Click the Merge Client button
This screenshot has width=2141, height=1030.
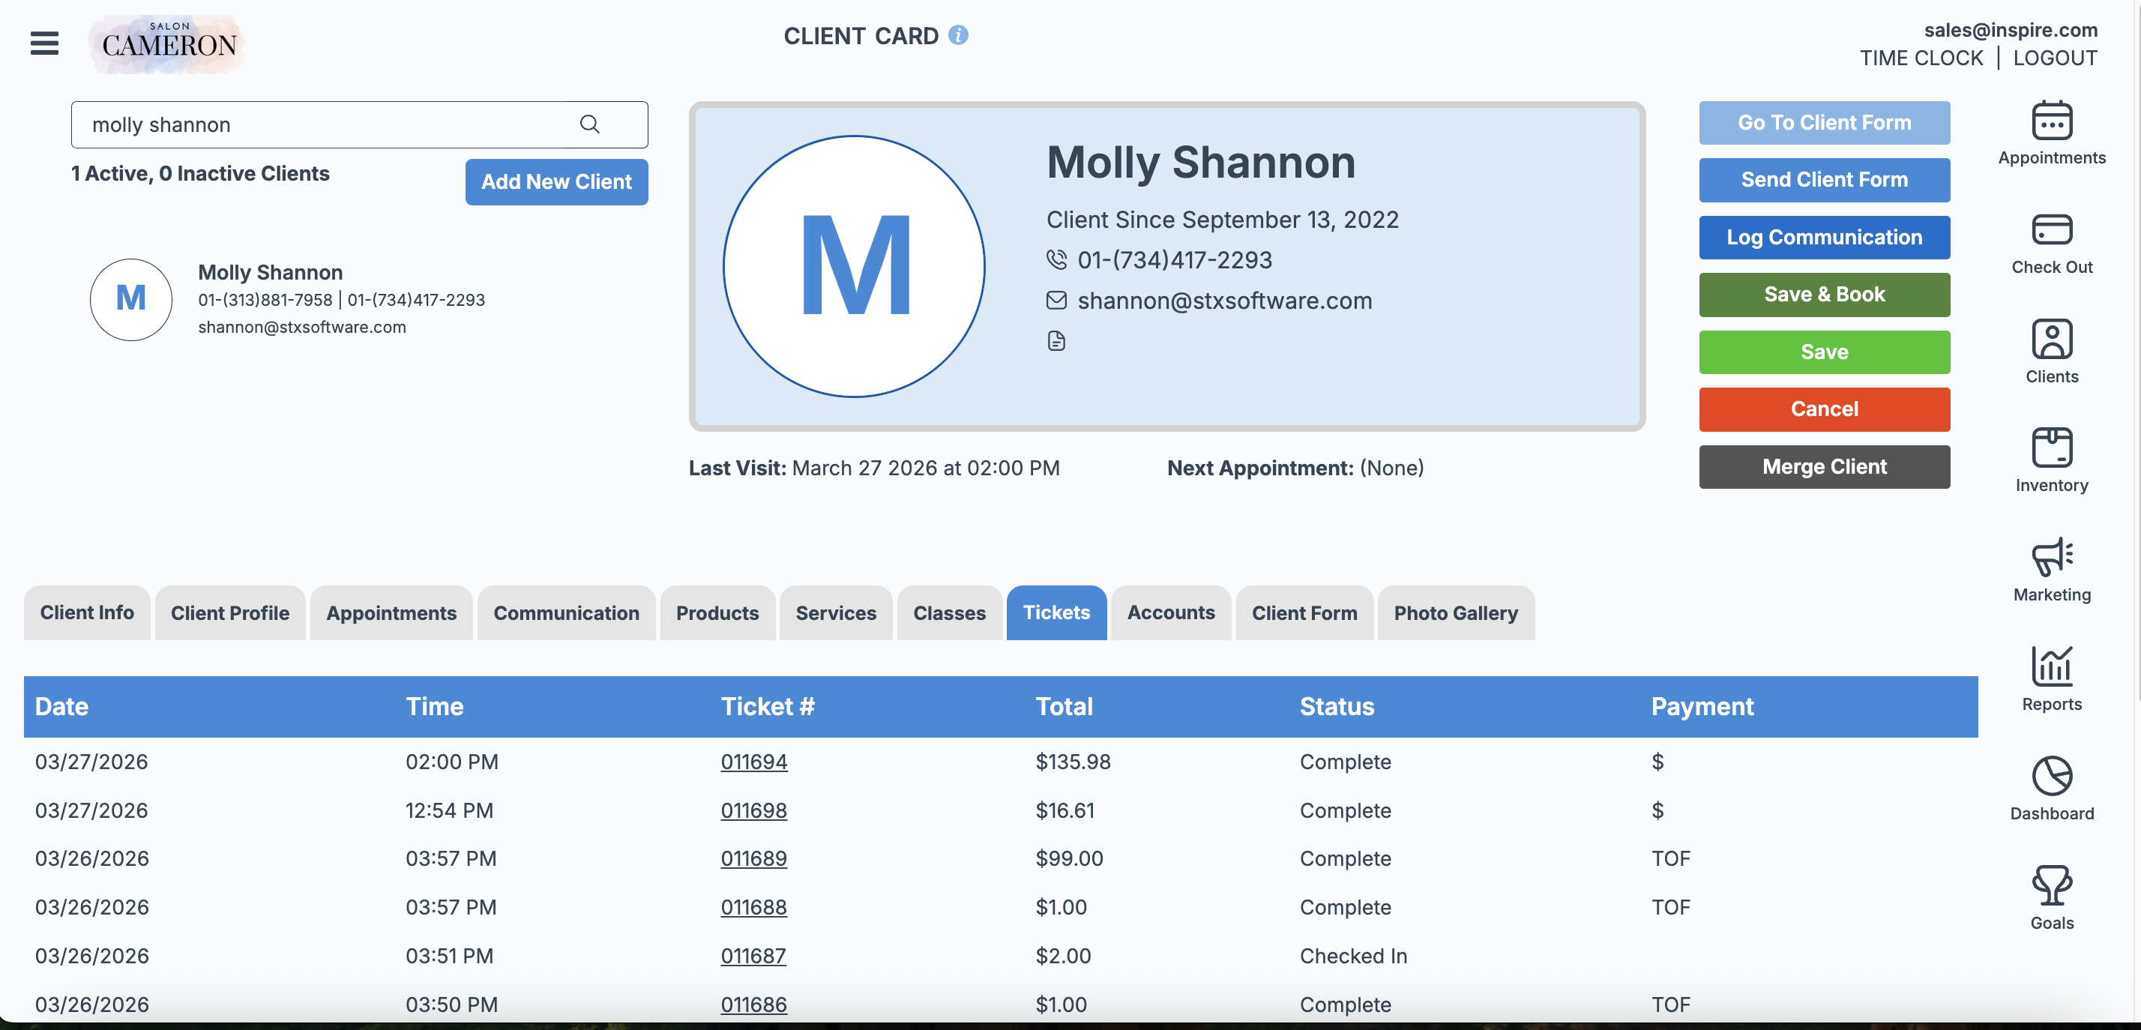point(1823,466)
